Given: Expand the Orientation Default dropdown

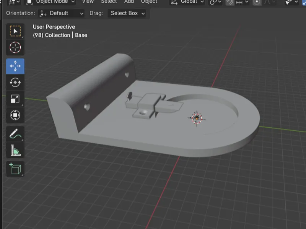Looking at the screenshot, I should click(61, 13).
